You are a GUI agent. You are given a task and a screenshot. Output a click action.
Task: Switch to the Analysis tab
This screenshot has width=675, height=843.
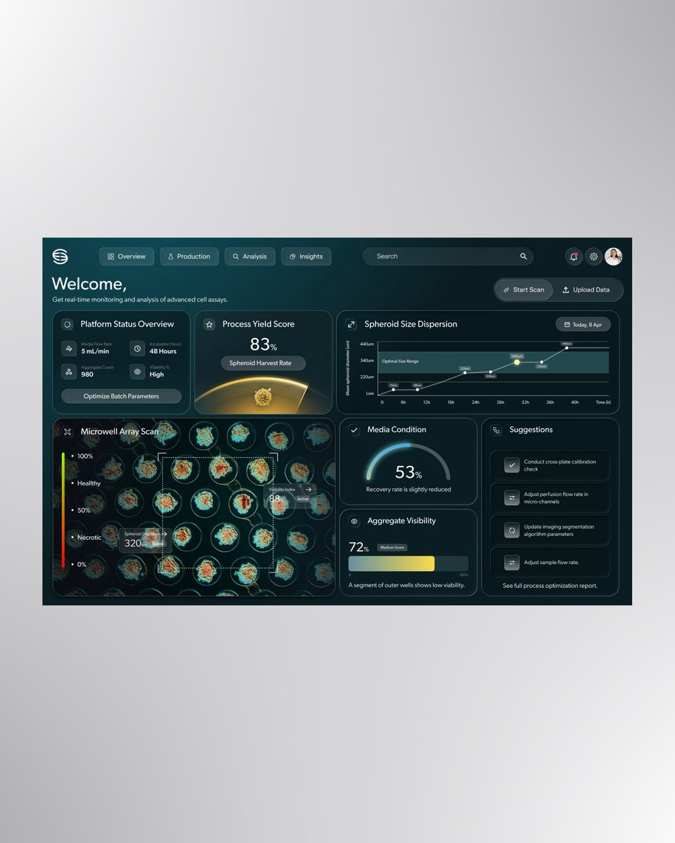(250, 256)
